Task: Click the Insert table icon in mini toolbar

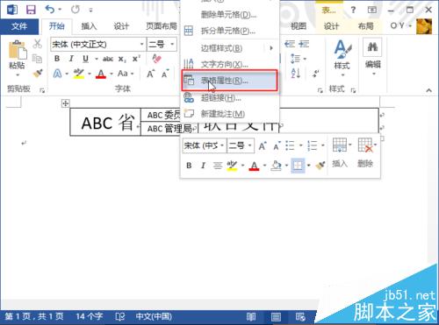Action: click(340, 152)
